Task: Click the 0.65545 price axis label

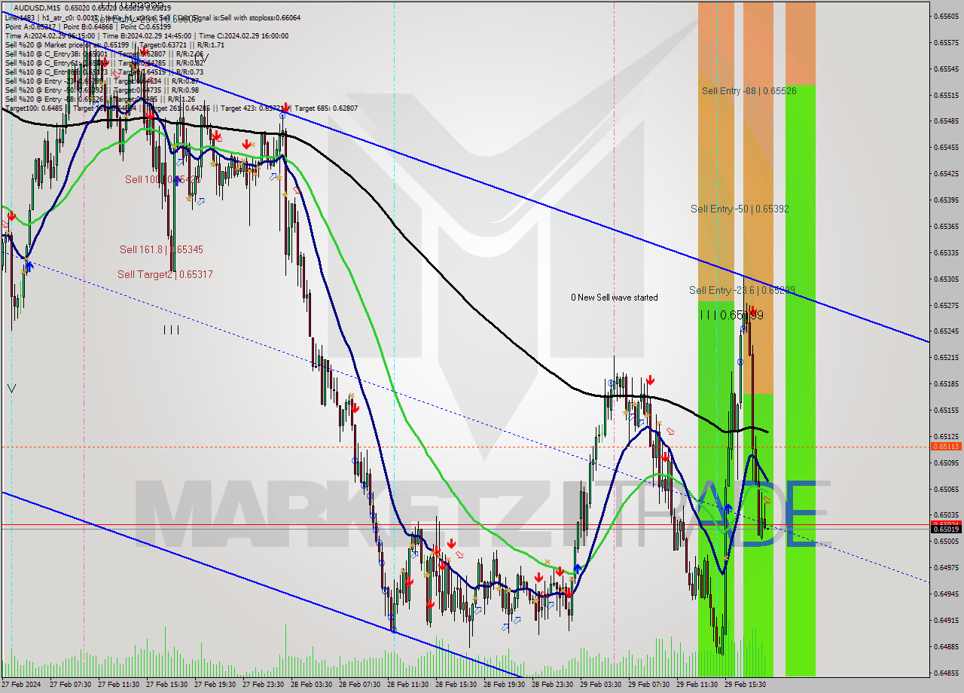Action: tap(946, 69)
